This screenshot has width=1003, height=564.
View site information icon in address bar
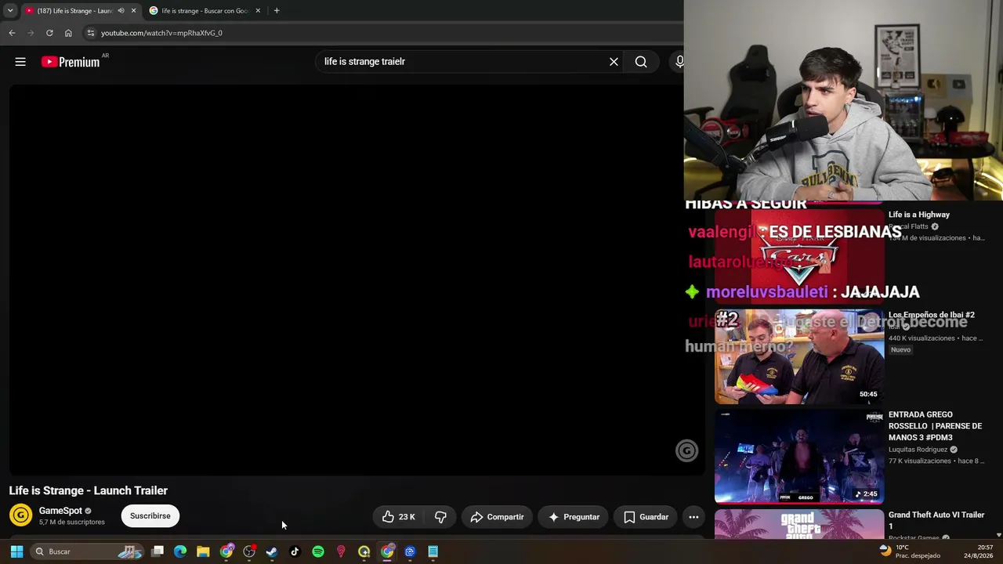tap(91, 33)
